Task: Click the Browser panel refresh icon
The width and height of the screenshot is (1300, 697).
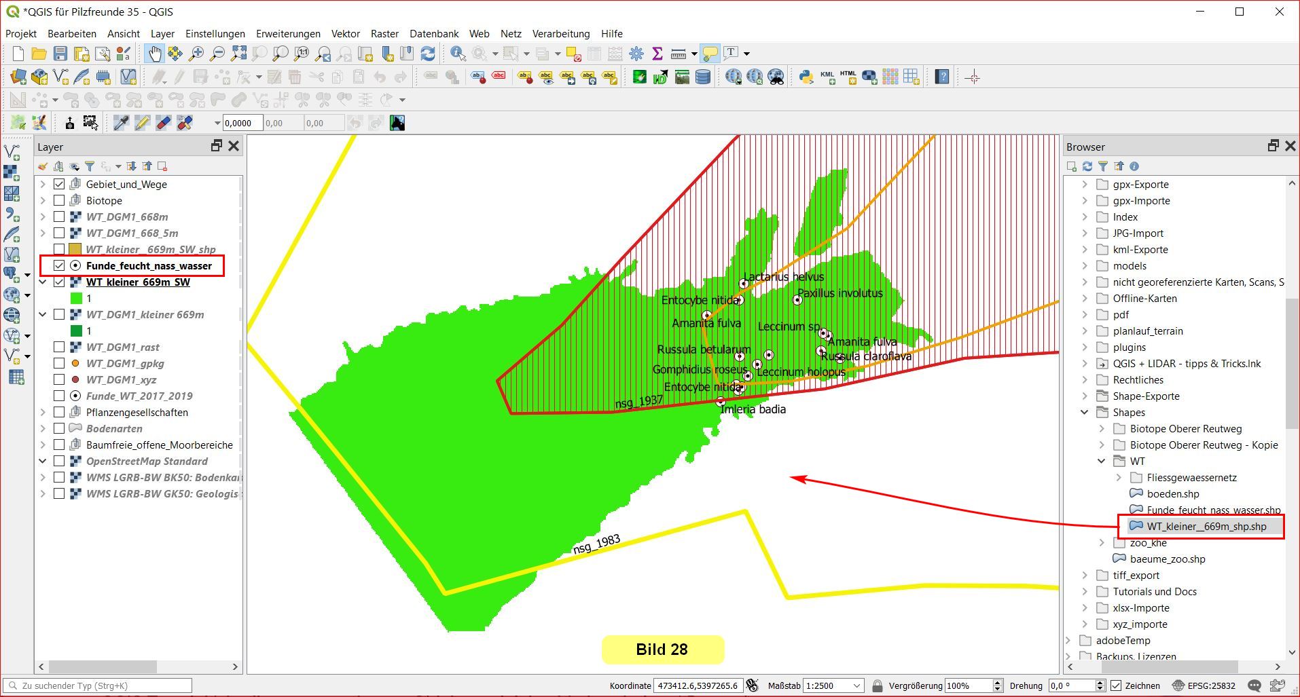Action: (1087, 166)
